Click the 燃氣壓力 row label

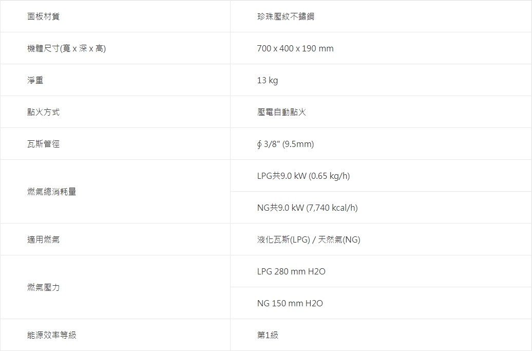tap(44, 287)
